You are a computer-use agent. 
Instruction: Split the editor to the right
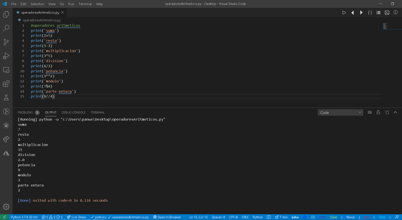coord(396,13)
